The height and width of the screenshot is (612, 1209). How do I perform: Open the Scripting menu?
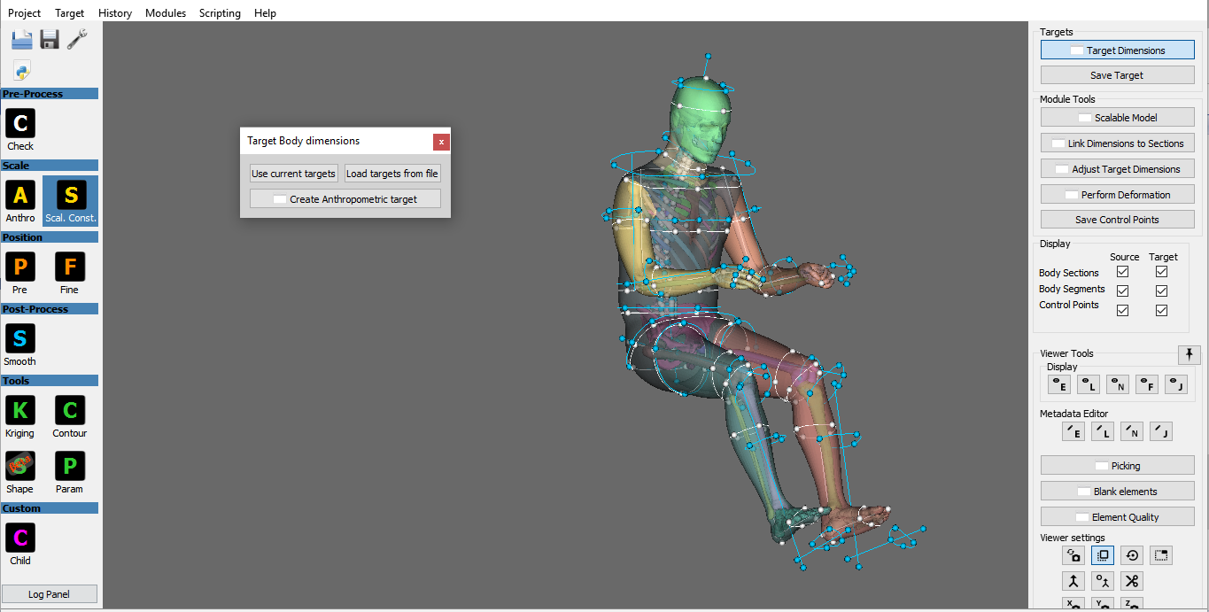tap(220, 13)
